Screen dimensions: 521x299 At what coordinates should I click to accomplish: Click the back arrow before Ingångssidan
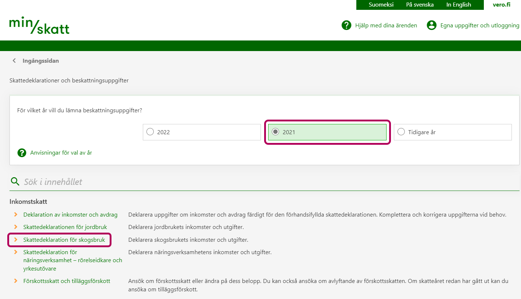pos(14,61)
